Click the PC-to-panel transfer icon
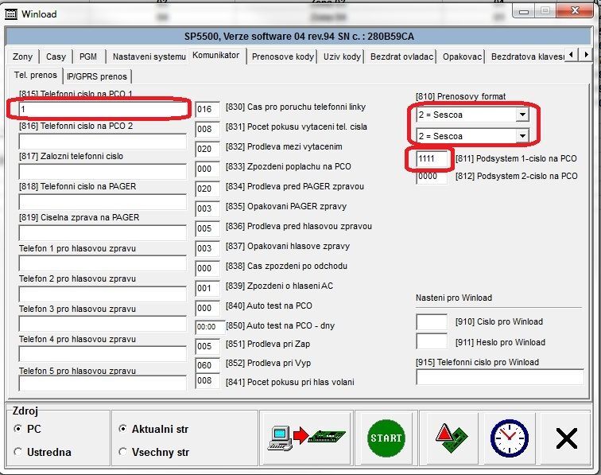Viewport: 601px width, 475px height. pyautogui.click(x=305, y=438)
